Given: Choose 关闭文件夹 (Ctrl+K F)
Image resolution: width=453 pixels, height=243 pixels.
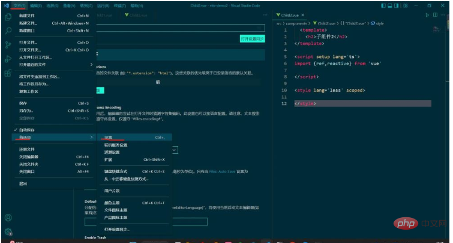Looking at the screenshot, I should click(53, 164).
